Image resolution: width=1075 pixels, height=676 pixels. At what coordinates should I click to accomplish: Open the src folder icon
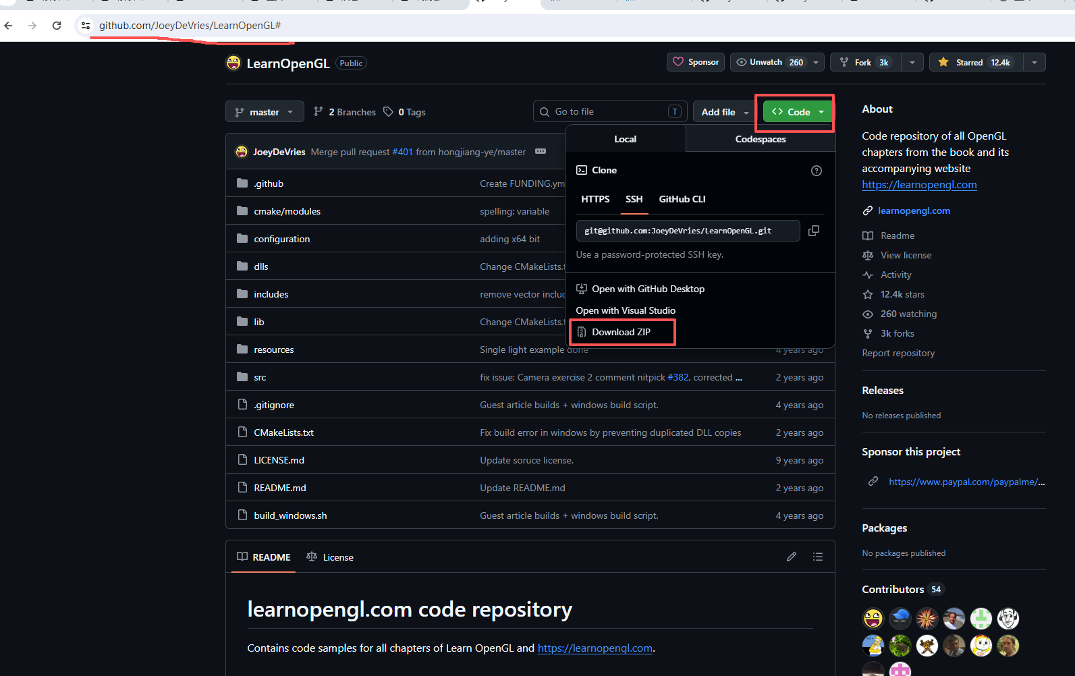tap(242, 377)
